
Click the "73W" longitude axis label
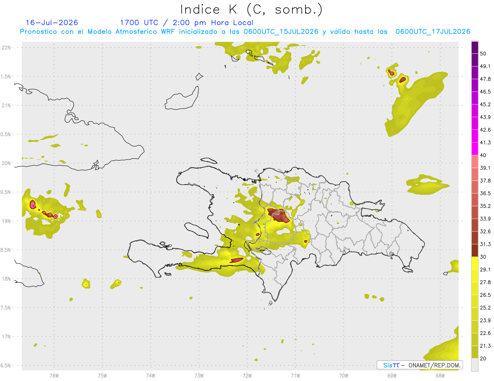pyautogui.click(x=199, y=375)
